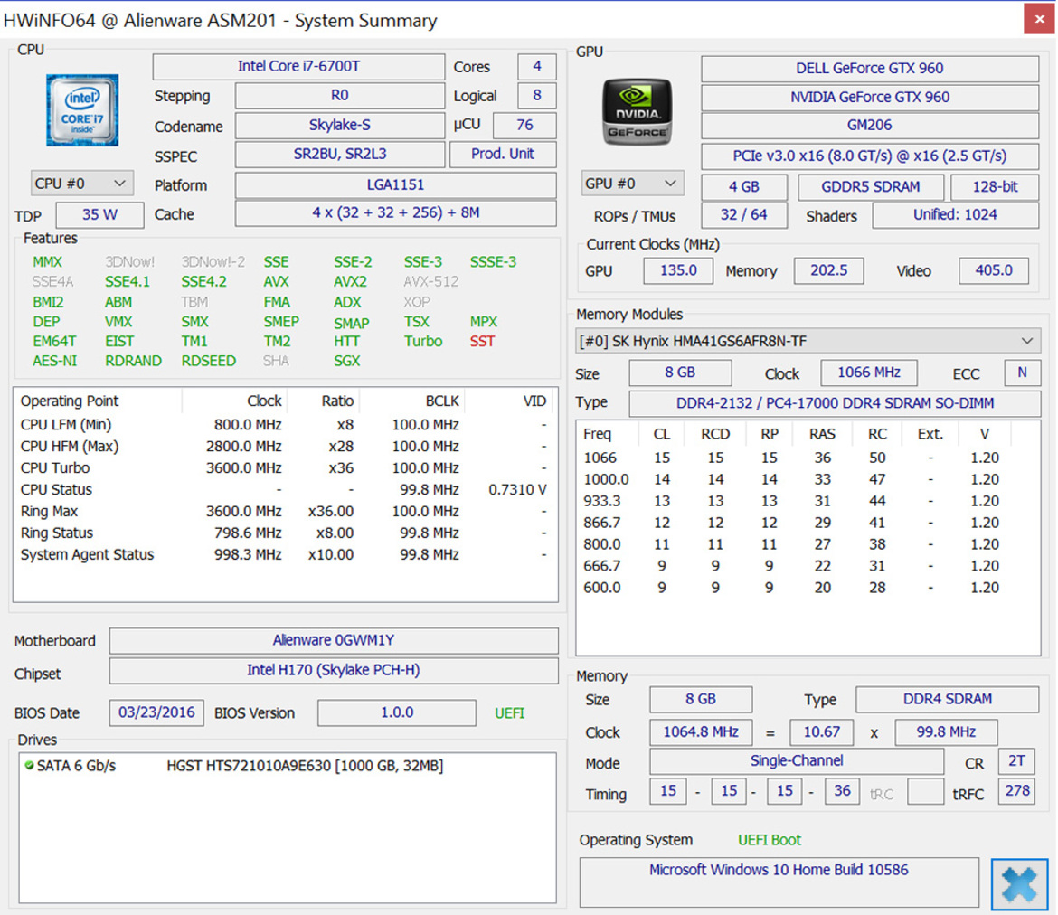
Task: Click the Alienware 0GWM1Y motherboard field
Action: (x=334, y=640)
